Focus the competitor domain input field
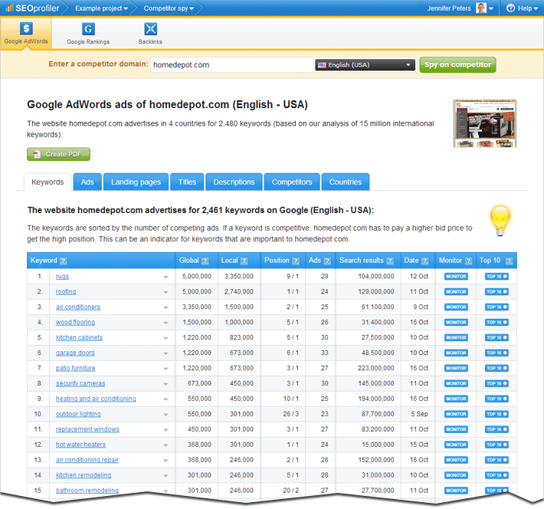 (x=231, y=65)
